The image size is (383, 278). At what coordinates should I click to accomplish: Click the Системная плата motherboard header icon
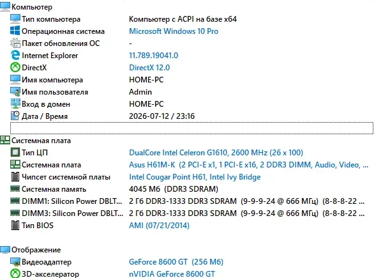click(x=5, y=141)
